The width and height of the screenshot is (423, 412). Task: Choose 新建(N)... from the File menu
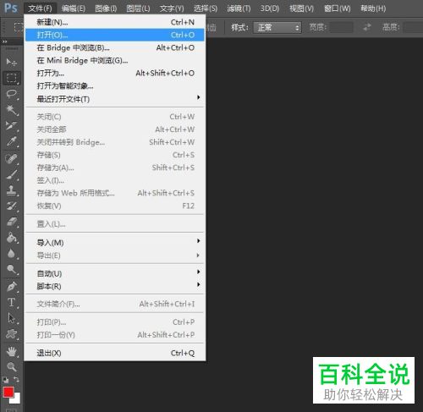click(114, 22)
